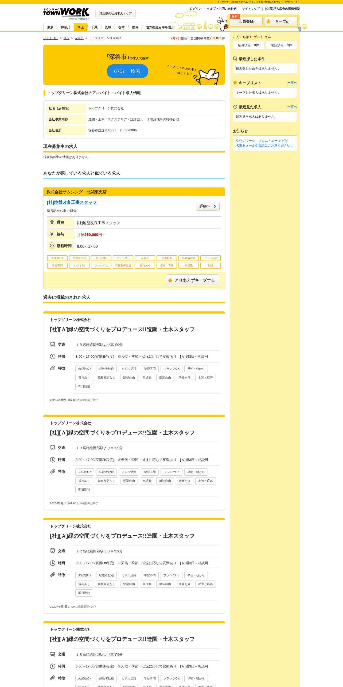Click the paperclip icon in the 9月7日 listing
The image size is (343, 687).
[x=53, y=575]
